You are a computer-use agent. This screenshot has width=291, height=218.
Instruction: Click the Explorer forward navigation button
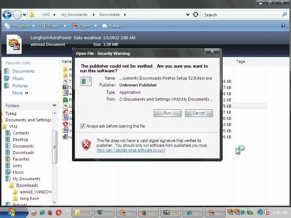pyautogui.click(x=17, y=15)
